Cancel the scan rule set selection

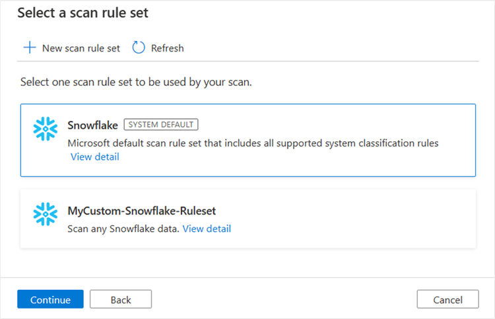tap(447, 299)
